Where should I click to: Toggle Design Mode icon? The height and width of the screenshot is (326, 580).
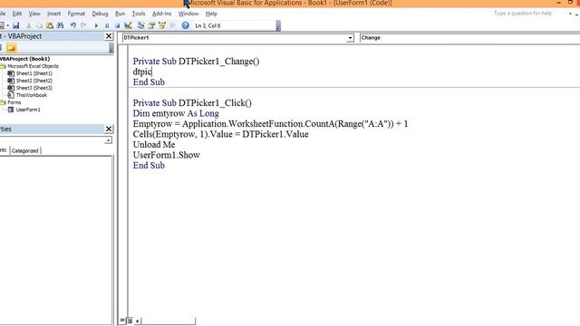point(128,25)
